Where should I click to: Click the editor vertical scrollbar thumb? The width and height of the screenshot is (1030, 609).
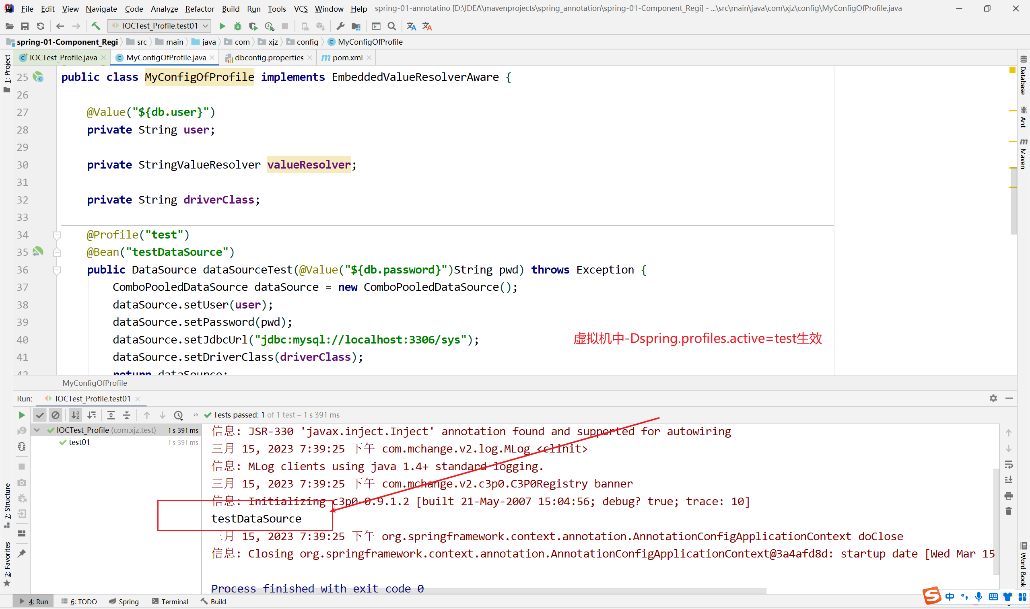[1013, 201]
